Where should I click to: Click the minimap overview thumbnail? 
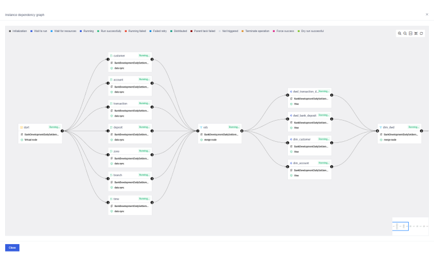(x=409, y=226)
